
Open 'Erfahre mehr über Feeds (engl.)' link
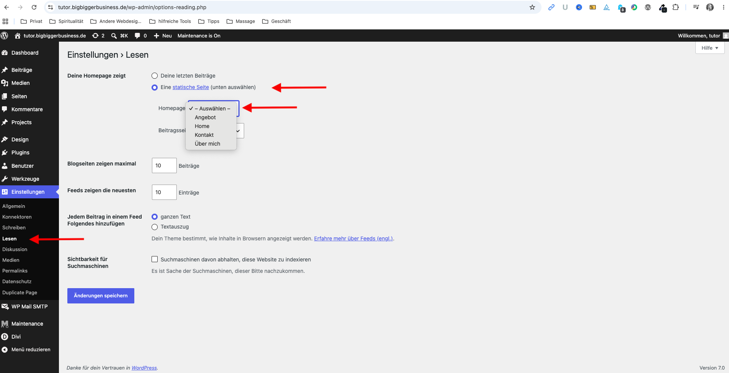coord(354,238)
